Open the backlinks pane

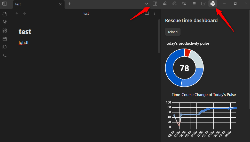click(x=165, y=4)
